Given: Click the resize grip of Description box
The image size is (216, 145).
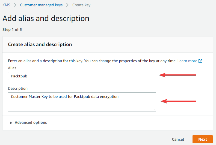Looking at the screenshot, I should pos(155,110).
